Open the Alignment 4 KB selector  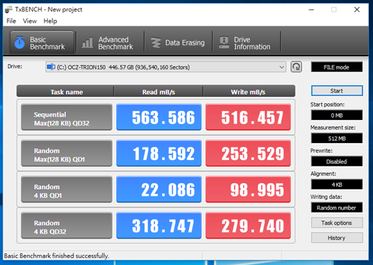coord(337,185)
